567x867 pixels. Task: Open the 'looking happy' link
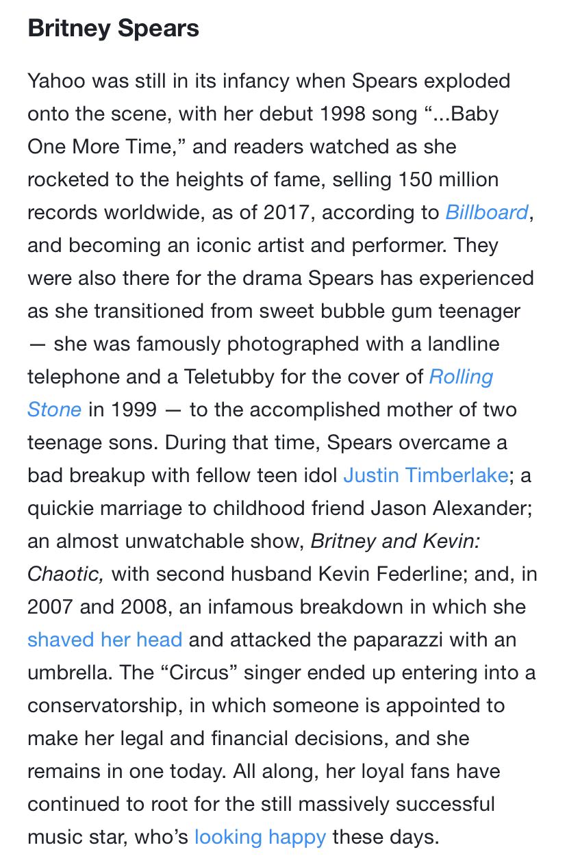pos(260,837)
